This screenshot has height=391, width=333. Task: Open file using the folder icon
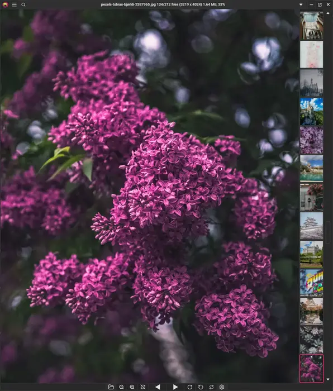(x=111, y=387)
